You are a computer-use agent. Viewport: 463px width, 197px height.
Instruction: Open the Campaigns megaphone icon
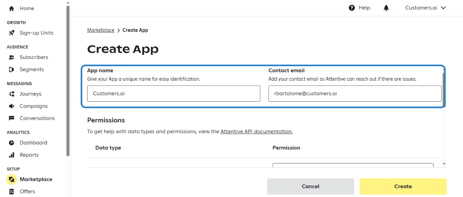tap(12, 106)
